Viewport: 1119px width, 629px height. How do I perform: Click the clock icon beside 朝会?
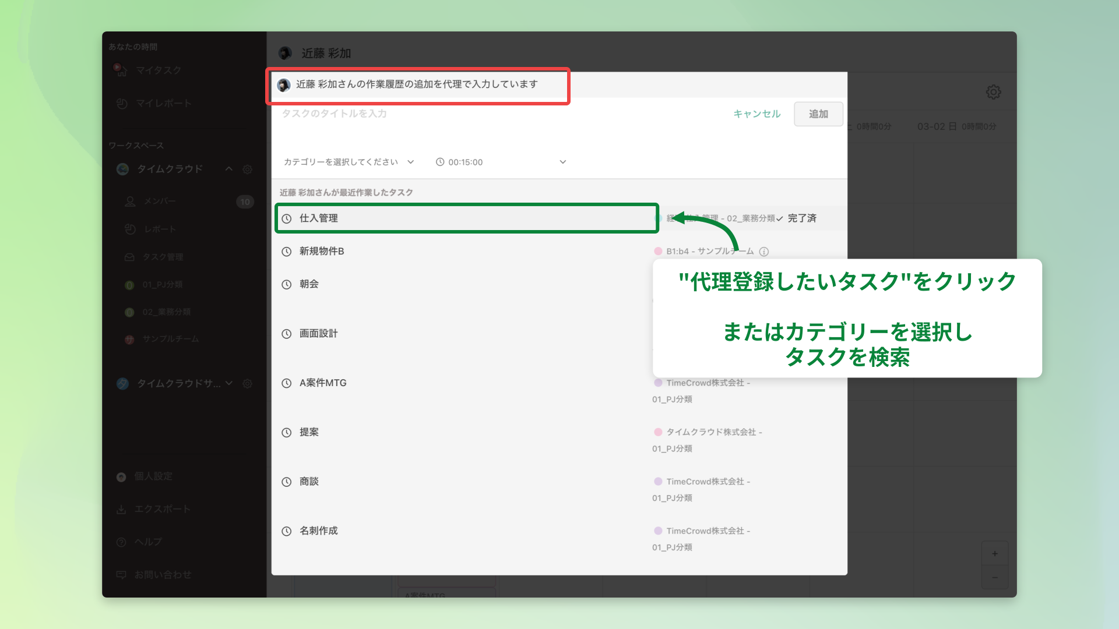[x=286, y=284]
